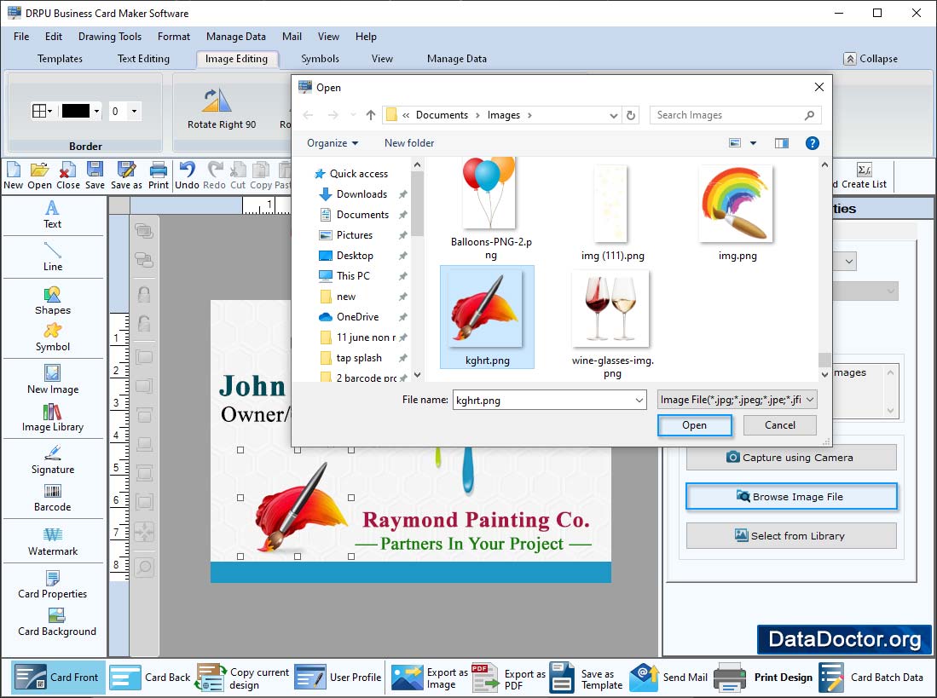This screenshot has width=937, height=698.
Task: Expand the Organize menu
Action: tap(333, 143)
